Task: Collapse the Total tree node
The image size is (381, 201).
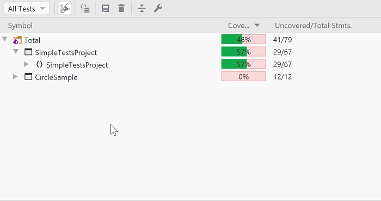Action: (4, 39)
